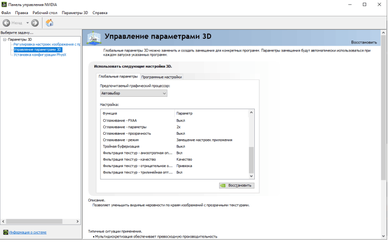Image resolution: width=389 pixels, height=242 pixels.
Task: Open Back history dropdown arrow
Action: 27,23
